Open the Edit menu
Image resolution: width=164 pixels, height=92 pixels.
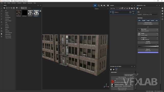click(5, 3)
